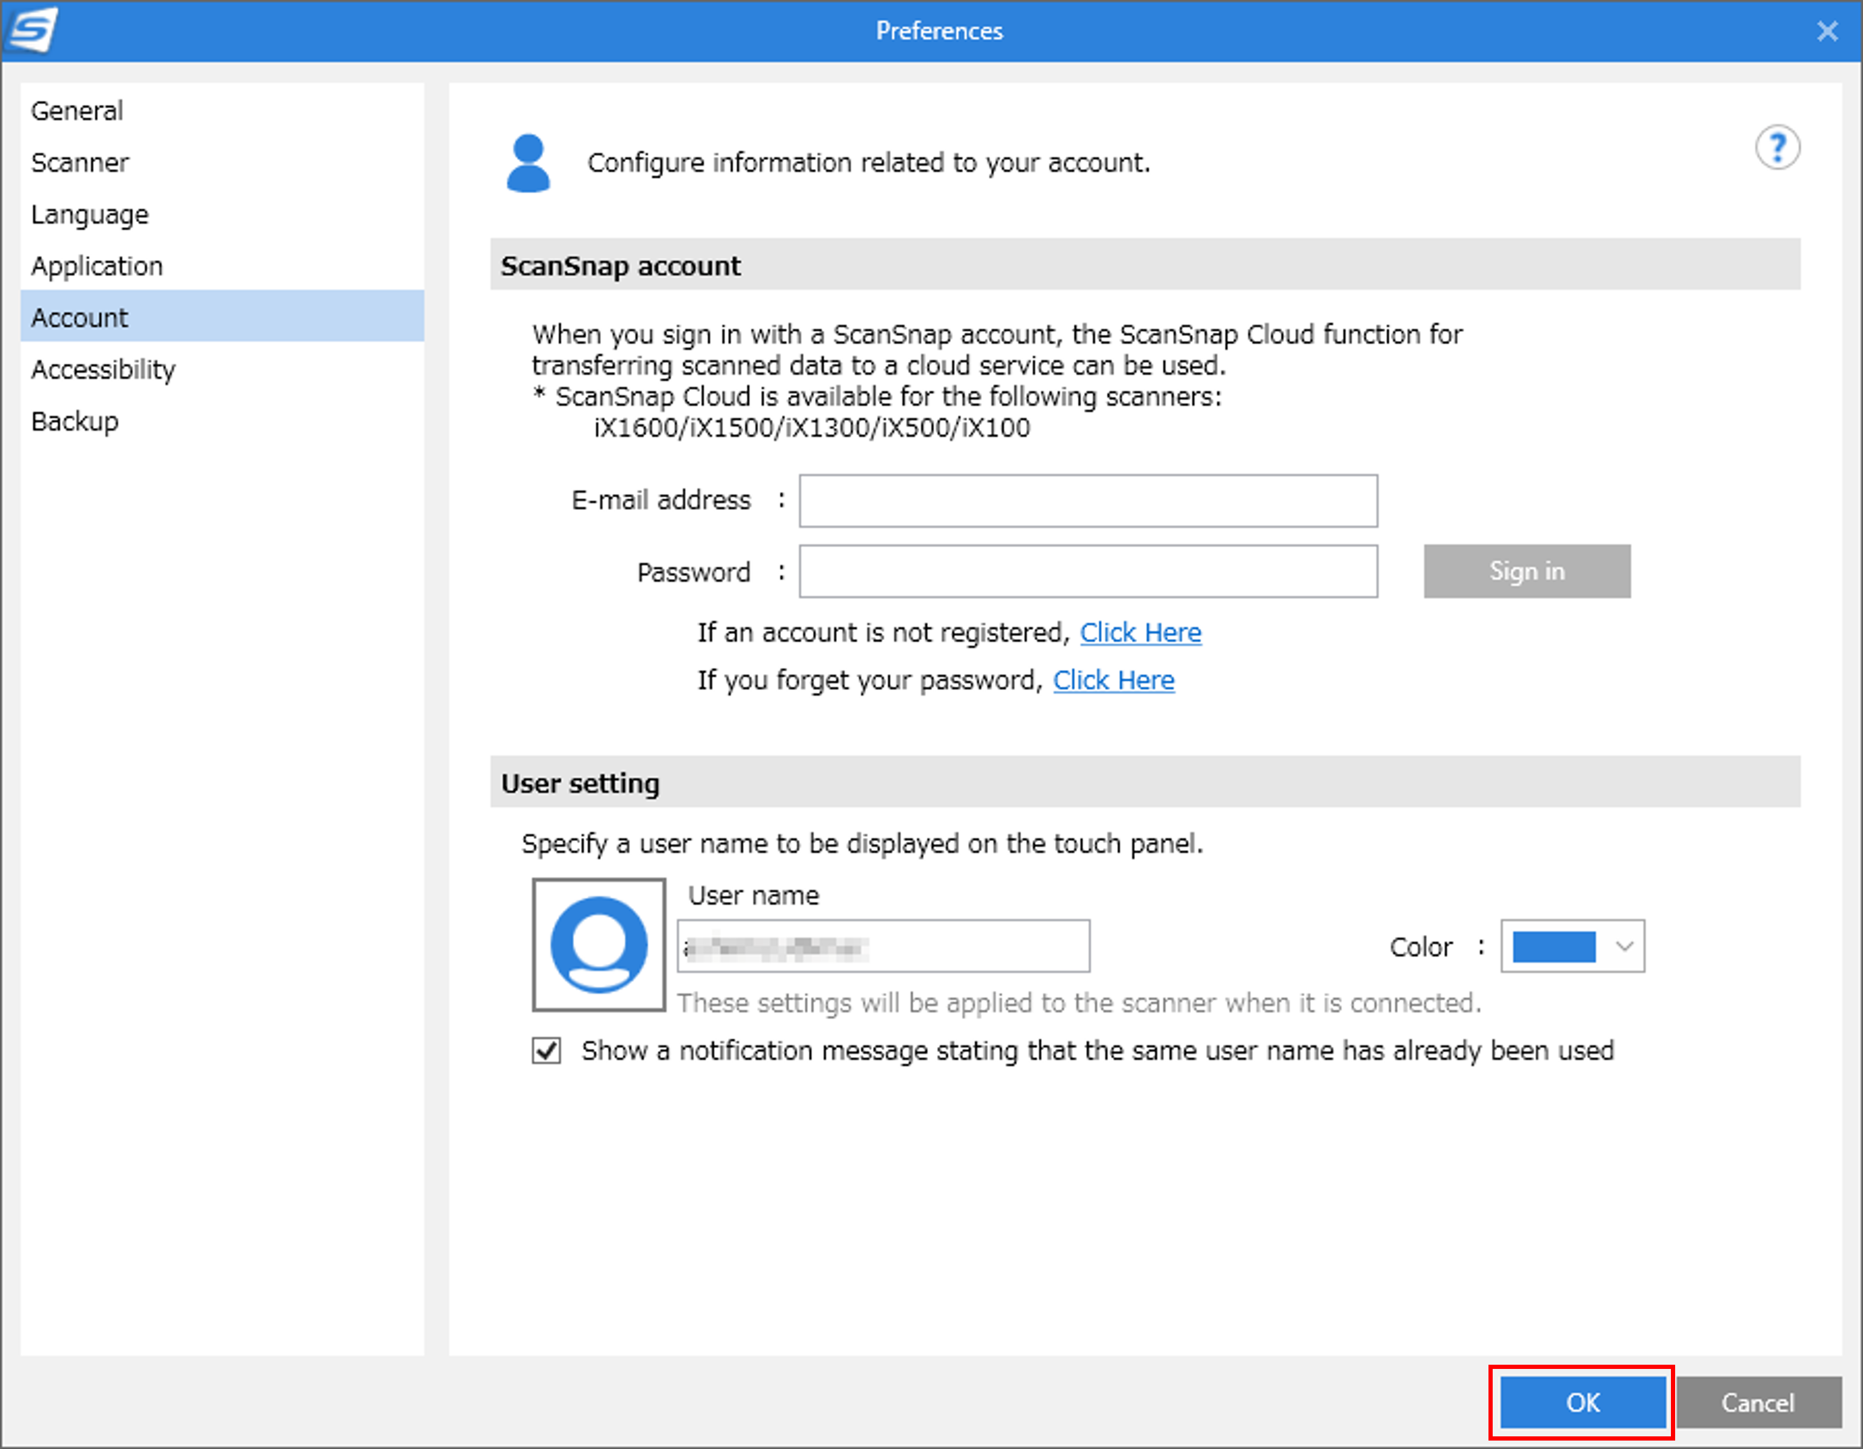This screenshot has width=1863, height=1449.
Task: Go to the Application tab
Action: coord(222,265)
